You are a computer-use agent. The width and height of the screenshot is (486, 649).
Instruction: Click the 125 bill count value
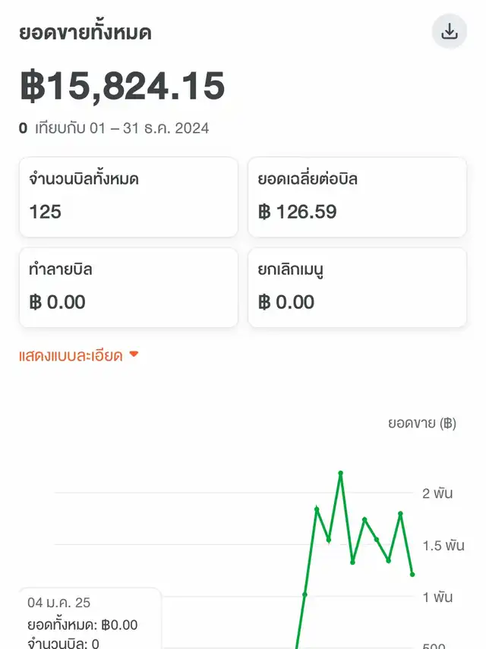(45, 212)
